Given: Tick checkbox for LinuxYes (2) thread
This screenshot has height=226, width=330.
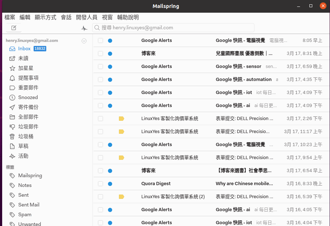Looking at the screenshot, I should [100, 197].
